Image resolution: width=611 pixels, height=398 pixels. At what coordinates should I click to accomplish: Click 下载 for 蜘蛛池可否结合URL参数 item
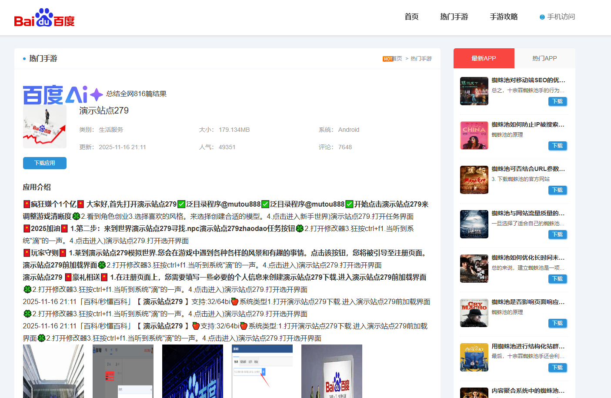pos(558,190)
